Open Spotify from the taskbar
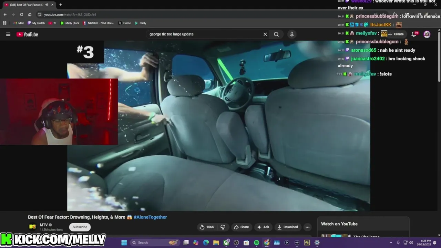441x248 pixels. click(x=256, y=242)
